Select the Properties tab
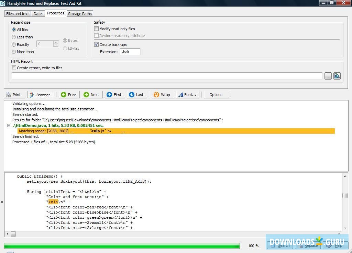Viewport: 352px width, 253px height. click(x=55, y=13)
